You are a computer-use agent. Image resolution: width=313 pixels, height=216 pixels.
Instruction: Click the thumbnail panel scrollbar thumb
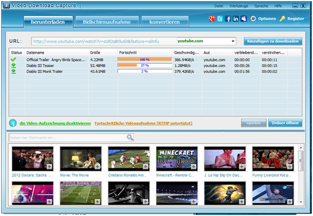(x=300, y=161)
